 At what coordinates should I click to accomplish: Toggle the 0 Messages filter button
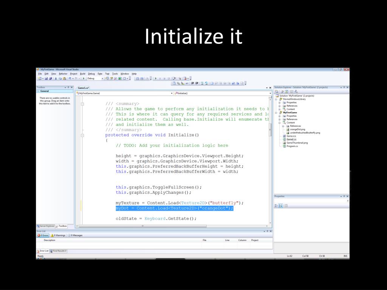click(x=75, y=235)
